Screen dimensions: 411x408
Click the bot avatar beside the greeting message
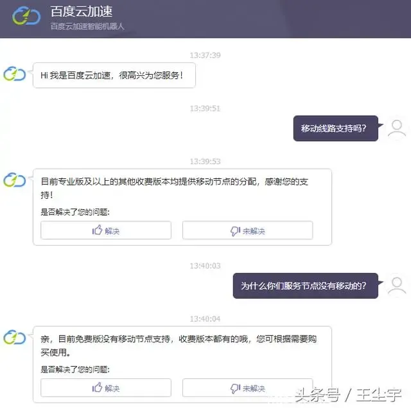pos(14,73)
